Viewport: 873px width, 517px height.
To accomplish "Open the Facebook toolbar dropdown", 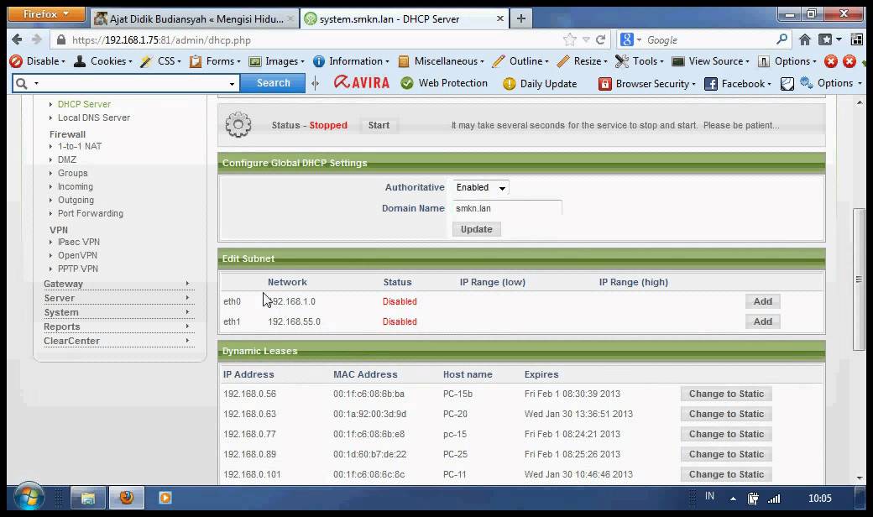I will [738, 83].
